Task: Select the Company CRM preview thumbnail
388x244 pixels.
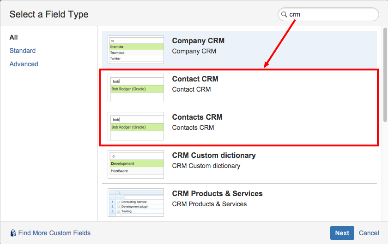Action: click(136, 50)
